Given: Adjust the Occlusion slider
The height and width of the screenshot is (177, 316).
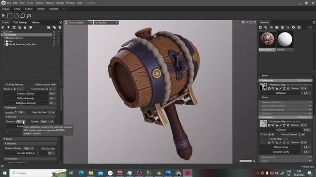Looking at the screenshot, I should (x=281, y=130).
